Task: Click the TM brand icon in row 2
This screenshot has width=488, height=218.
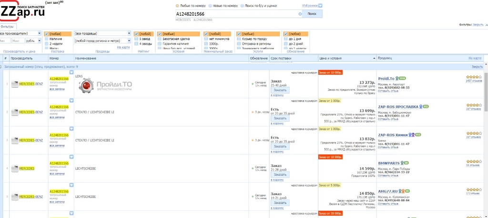Action: click(x=15, y=112)
